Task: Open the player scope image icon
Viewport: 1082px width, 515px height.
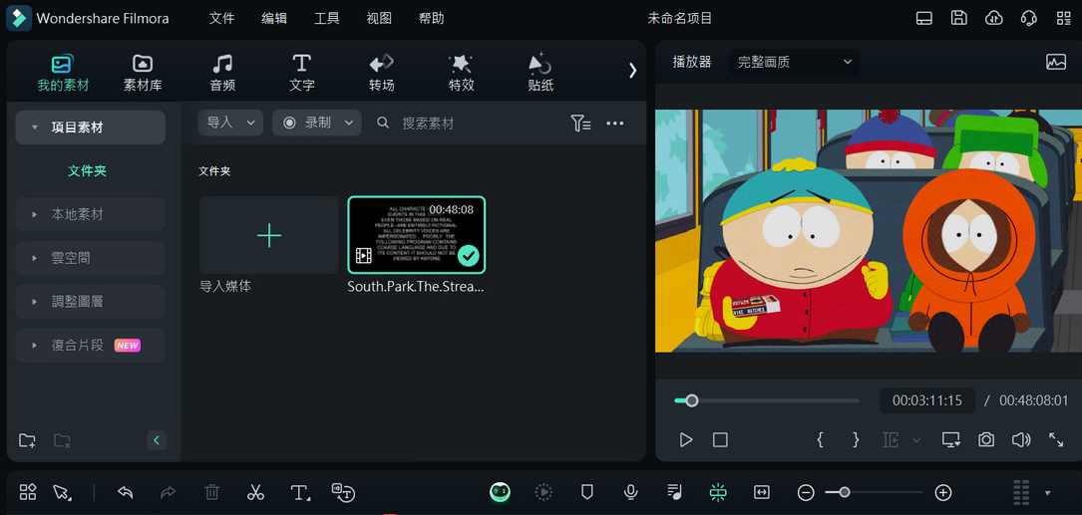Action: pos(1056,62)
